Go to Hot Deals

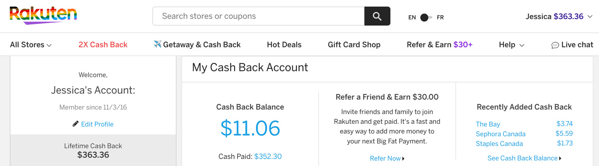284,45
